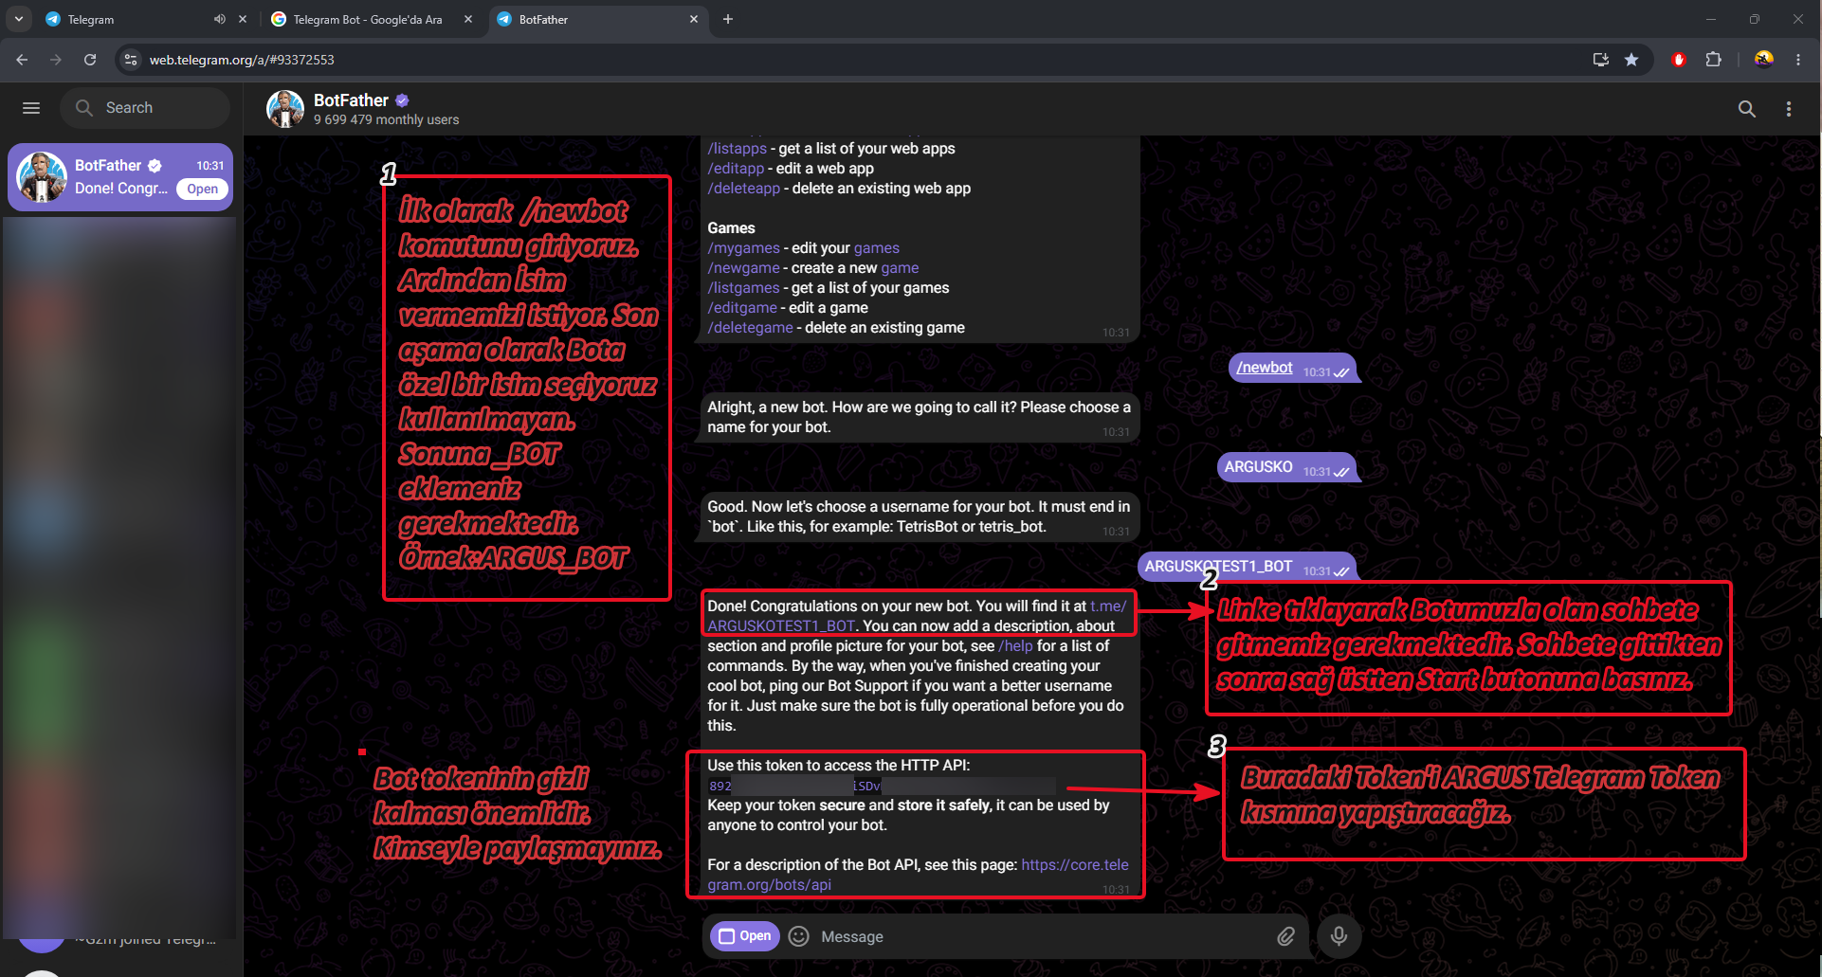Close the Google search tab
Image resolution: width=1822 pixels, height=977 pixels.
468,19
